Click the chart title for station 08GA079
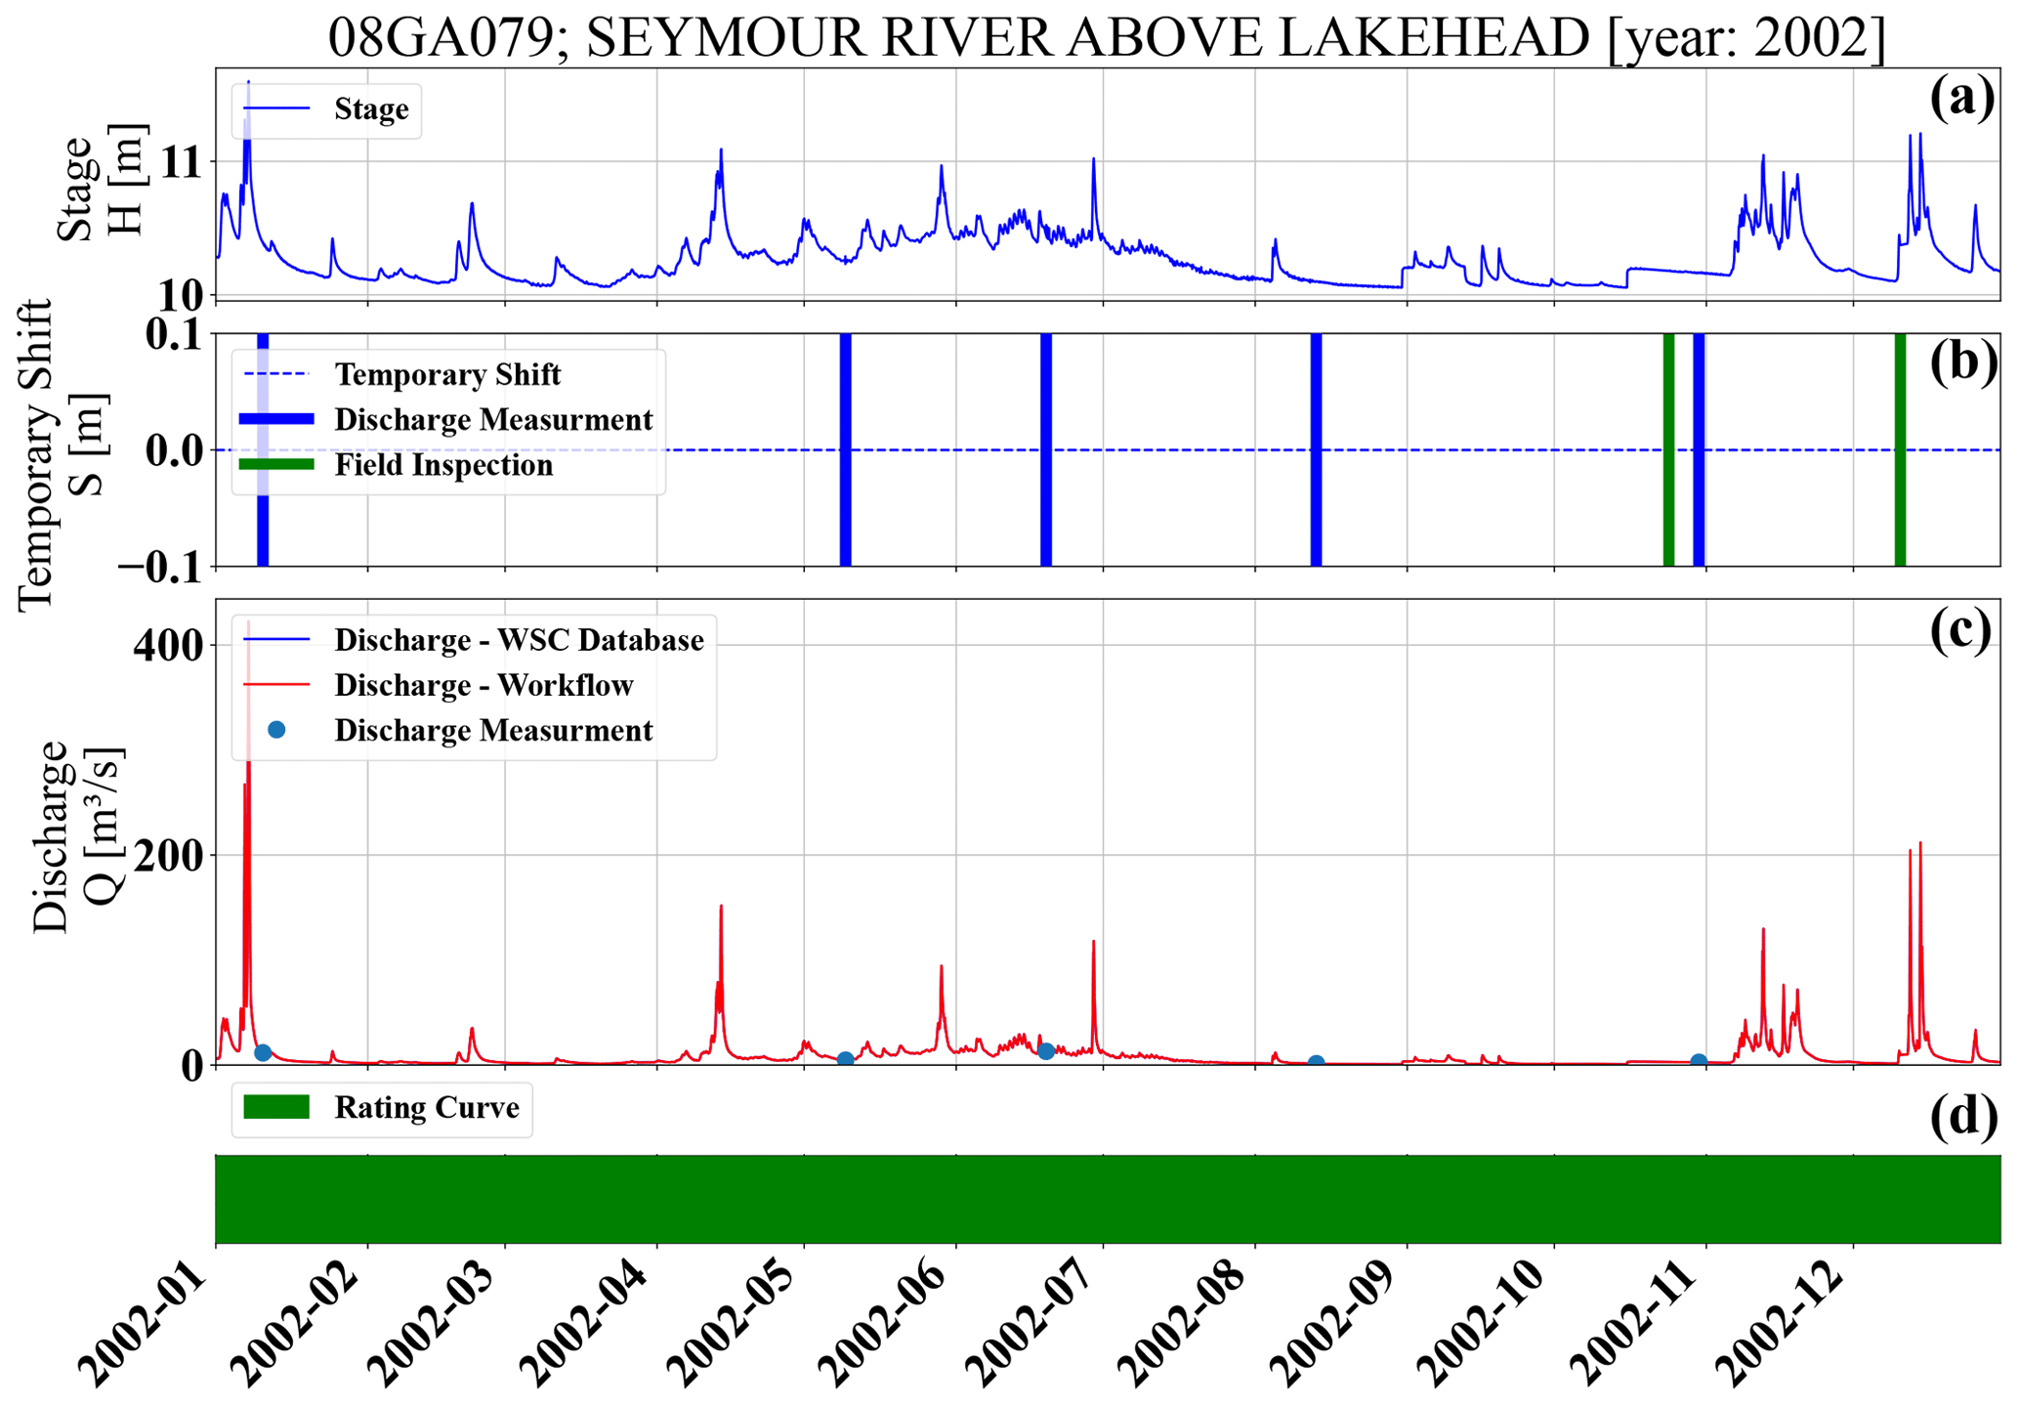Viewport: 2019px width, 1406px height. tap(1107, 37)
